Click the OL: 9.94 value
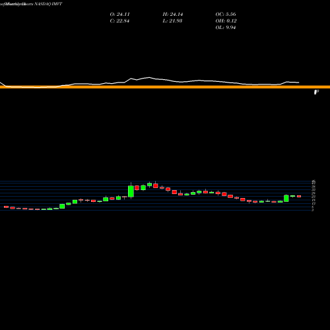Screen dimensions: 330x330 (x=226, y=28)
